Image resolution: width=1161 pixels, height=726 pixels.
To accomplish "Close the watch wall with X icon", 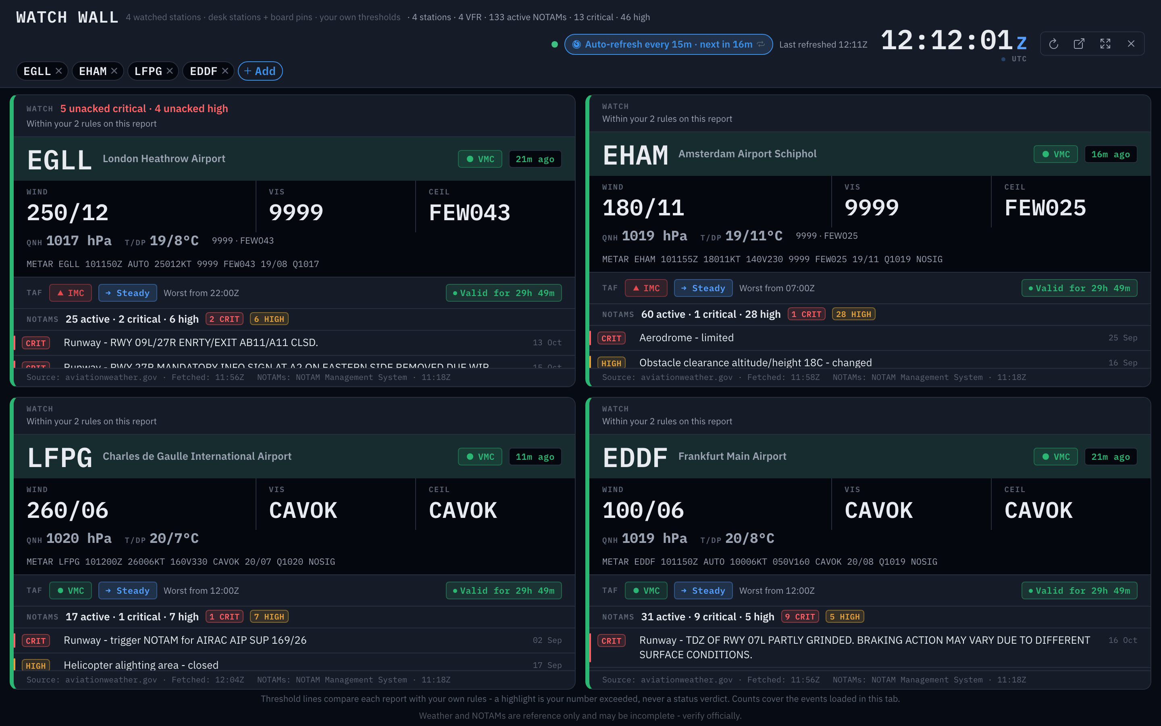I will [1131, 44].
